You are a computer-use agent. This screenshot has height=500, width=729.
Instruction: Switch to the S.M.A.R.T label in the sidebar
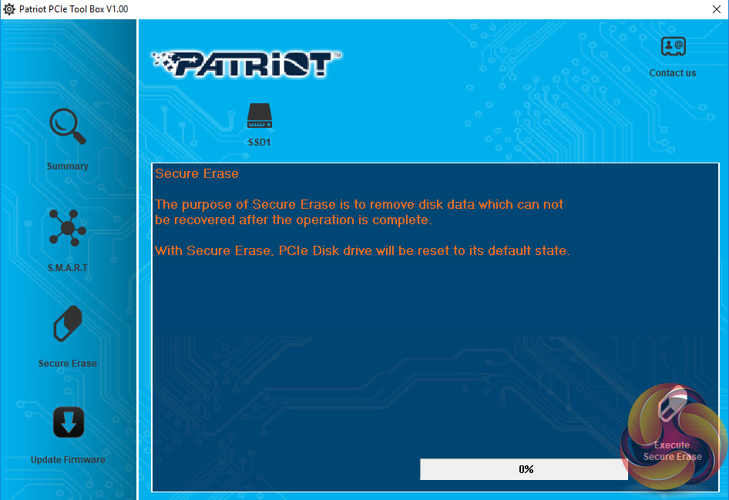(67, 267)
